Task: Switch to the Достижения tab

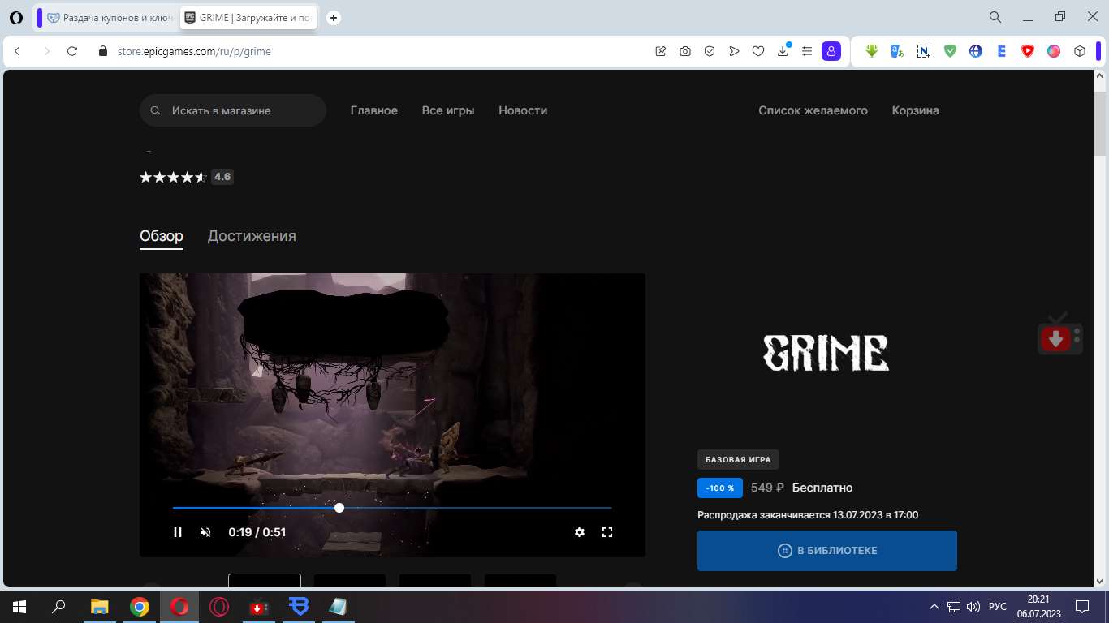Action: (252, 236)
